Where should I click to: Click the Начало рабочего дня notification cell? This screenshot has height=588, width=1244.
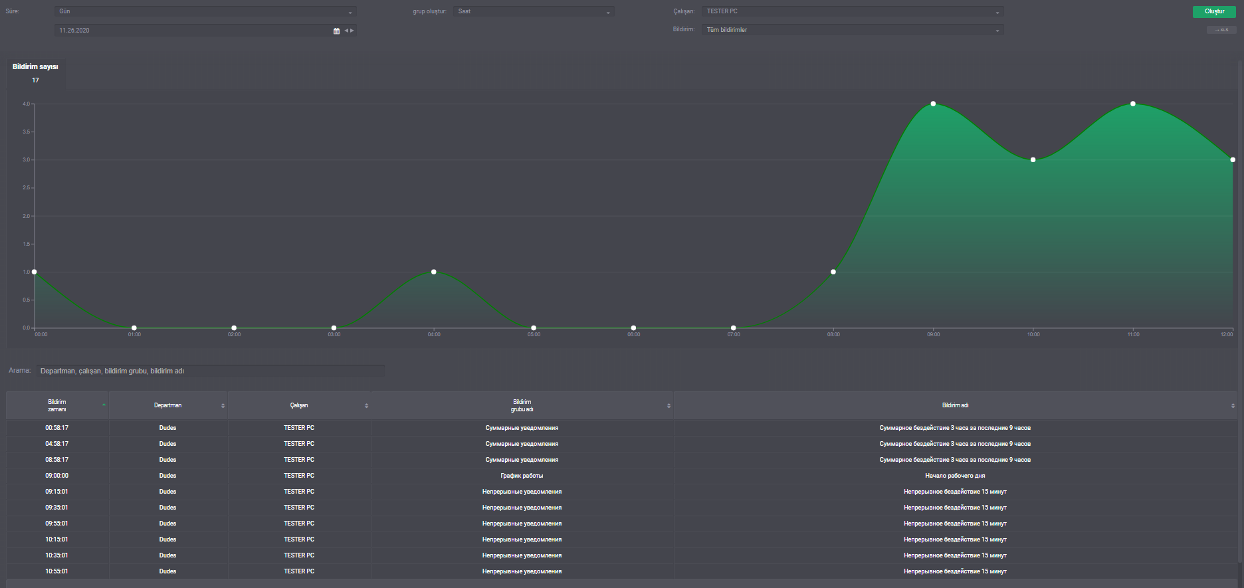[x=956, y=476]
